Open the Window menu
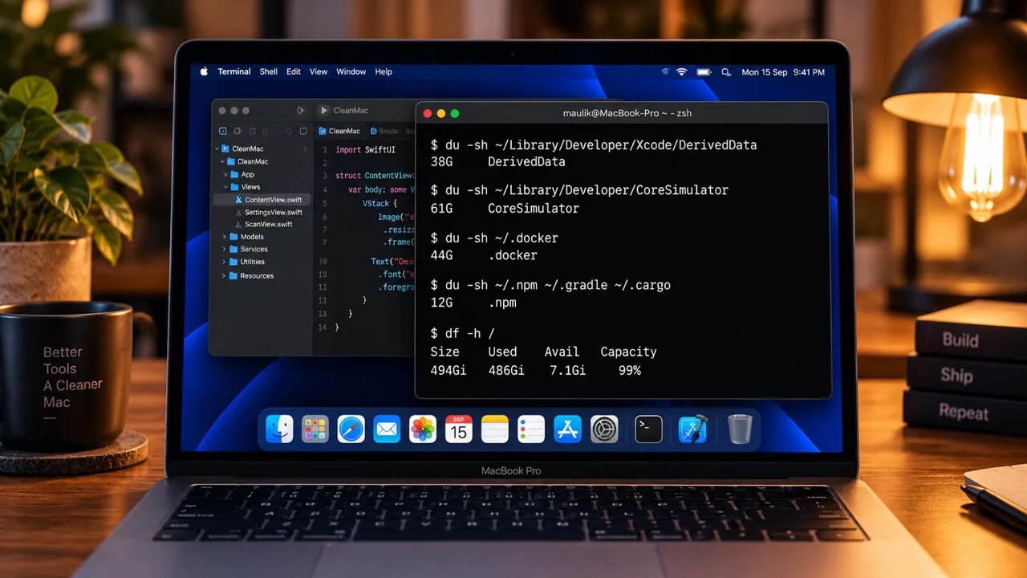 [351, 71]
